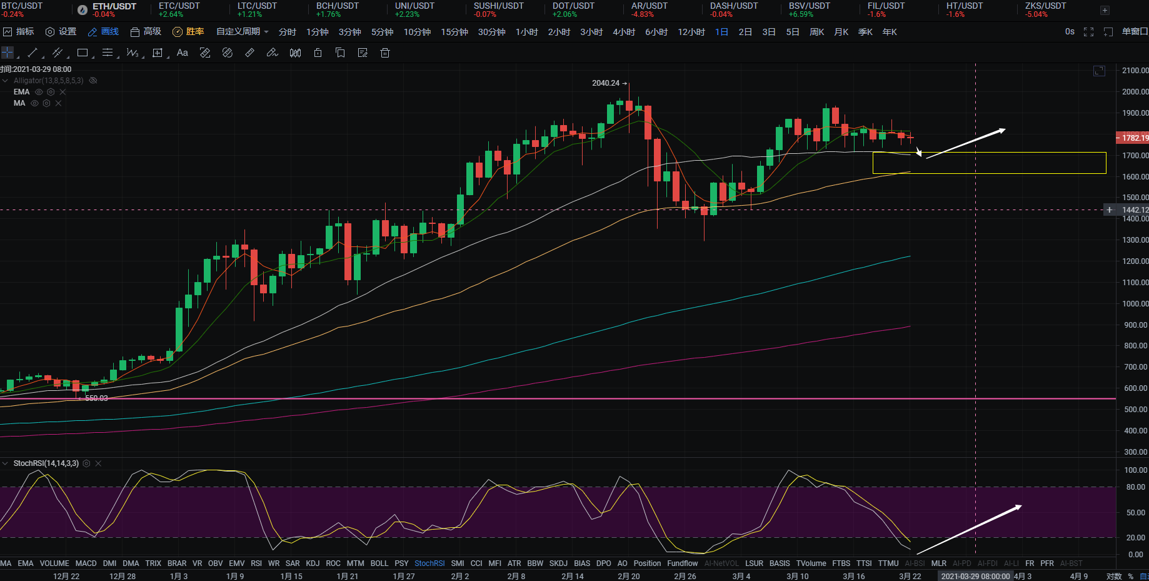Remove the EMA indicator
This screenshot has width=1149, height=581.
(63, 92)
